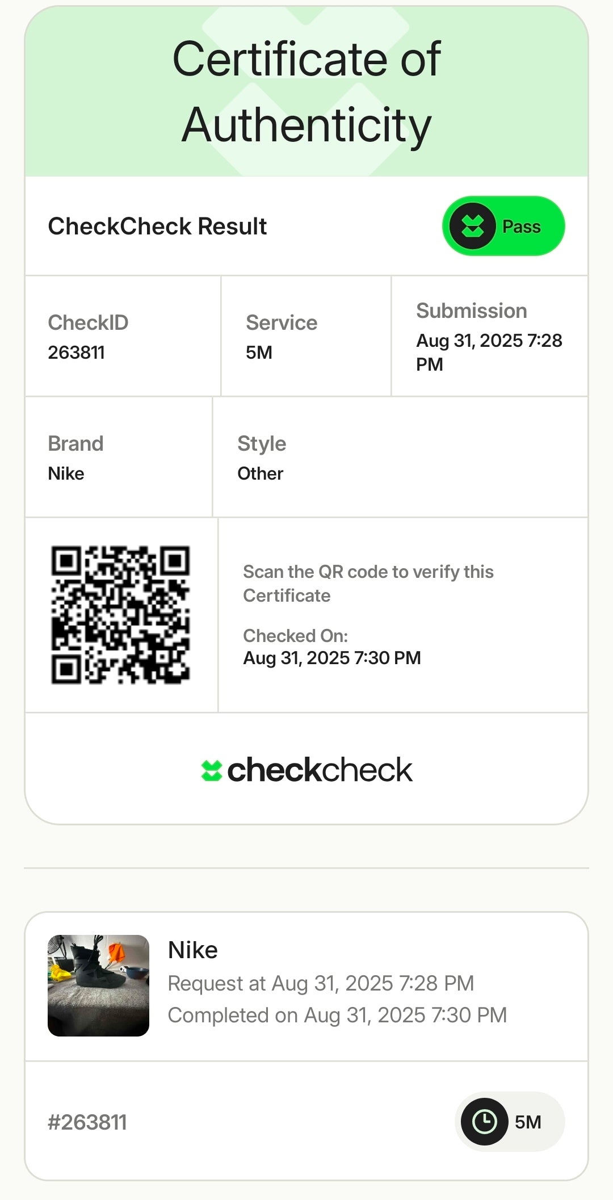Tap the Submission date cell
Viewport: 613px width, 1200px height.
coord(489,337)
